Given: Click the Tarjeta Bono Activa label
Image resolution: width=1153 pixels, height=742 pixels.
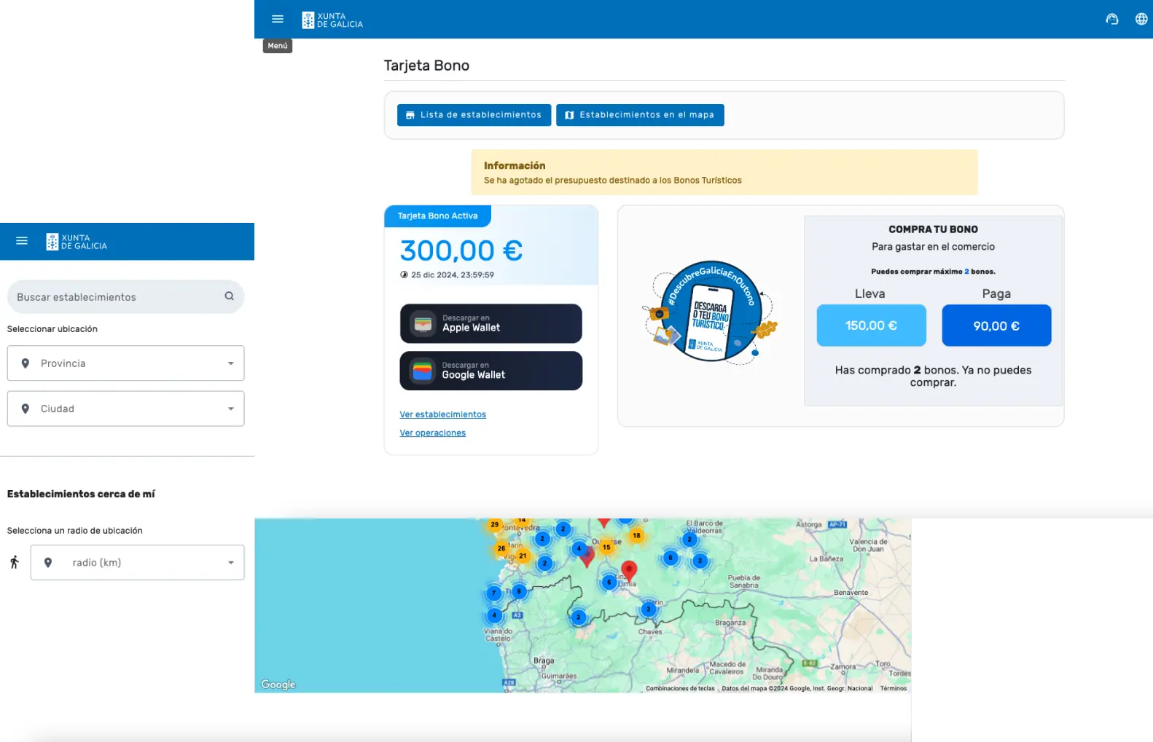Looking at the screenshot, I should pyautogui.click(x=437, y=216).
